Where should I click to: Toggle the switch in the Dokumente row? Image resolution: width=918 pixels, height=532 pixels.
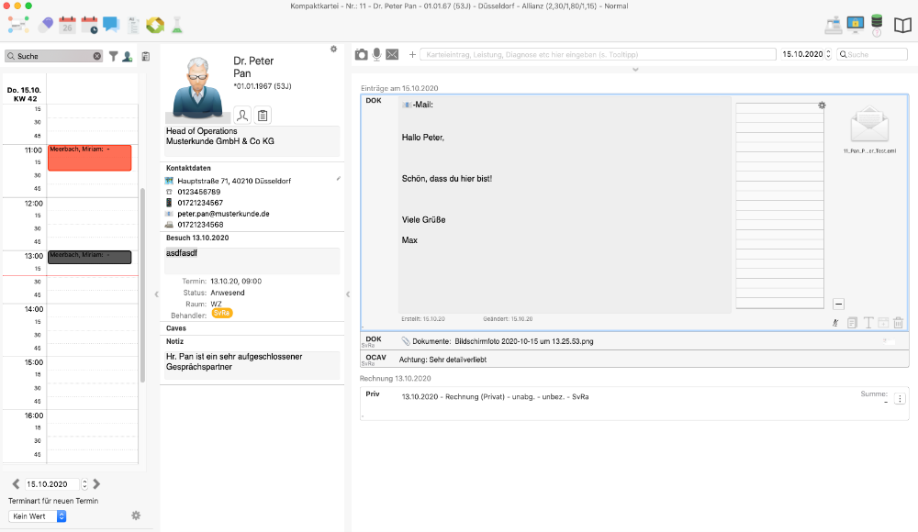[889, 340]
